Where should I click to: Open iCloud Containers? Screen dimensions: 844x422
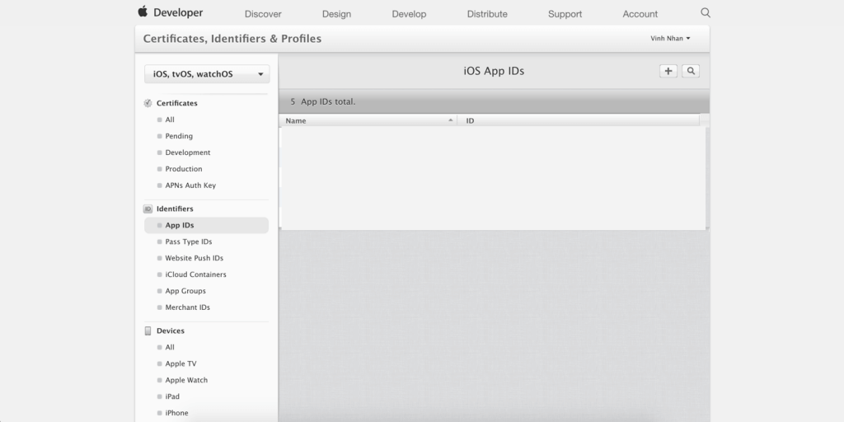pos(195,274)
